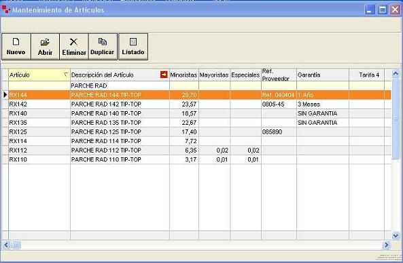Open selected article with Abrir button
The height and width of the screenshot is (263, 403).
pos(45,47)
